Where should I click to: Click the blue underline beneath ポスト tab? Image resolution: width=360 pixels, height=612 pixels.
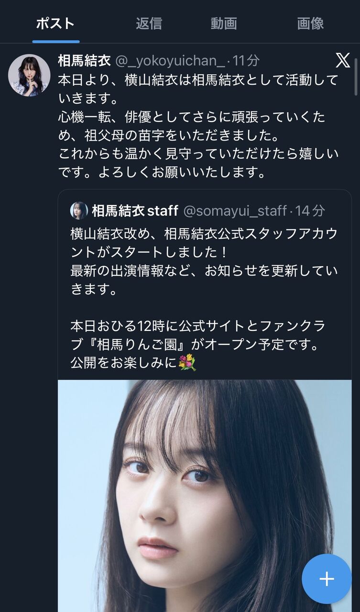pyautogui.click(x=55, y=42)
